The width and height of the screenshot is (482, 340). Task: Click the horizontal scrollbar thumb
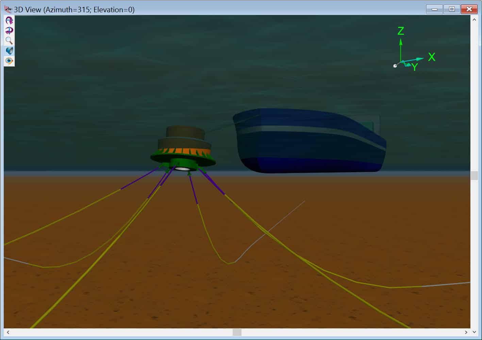[x=237, y=332]
